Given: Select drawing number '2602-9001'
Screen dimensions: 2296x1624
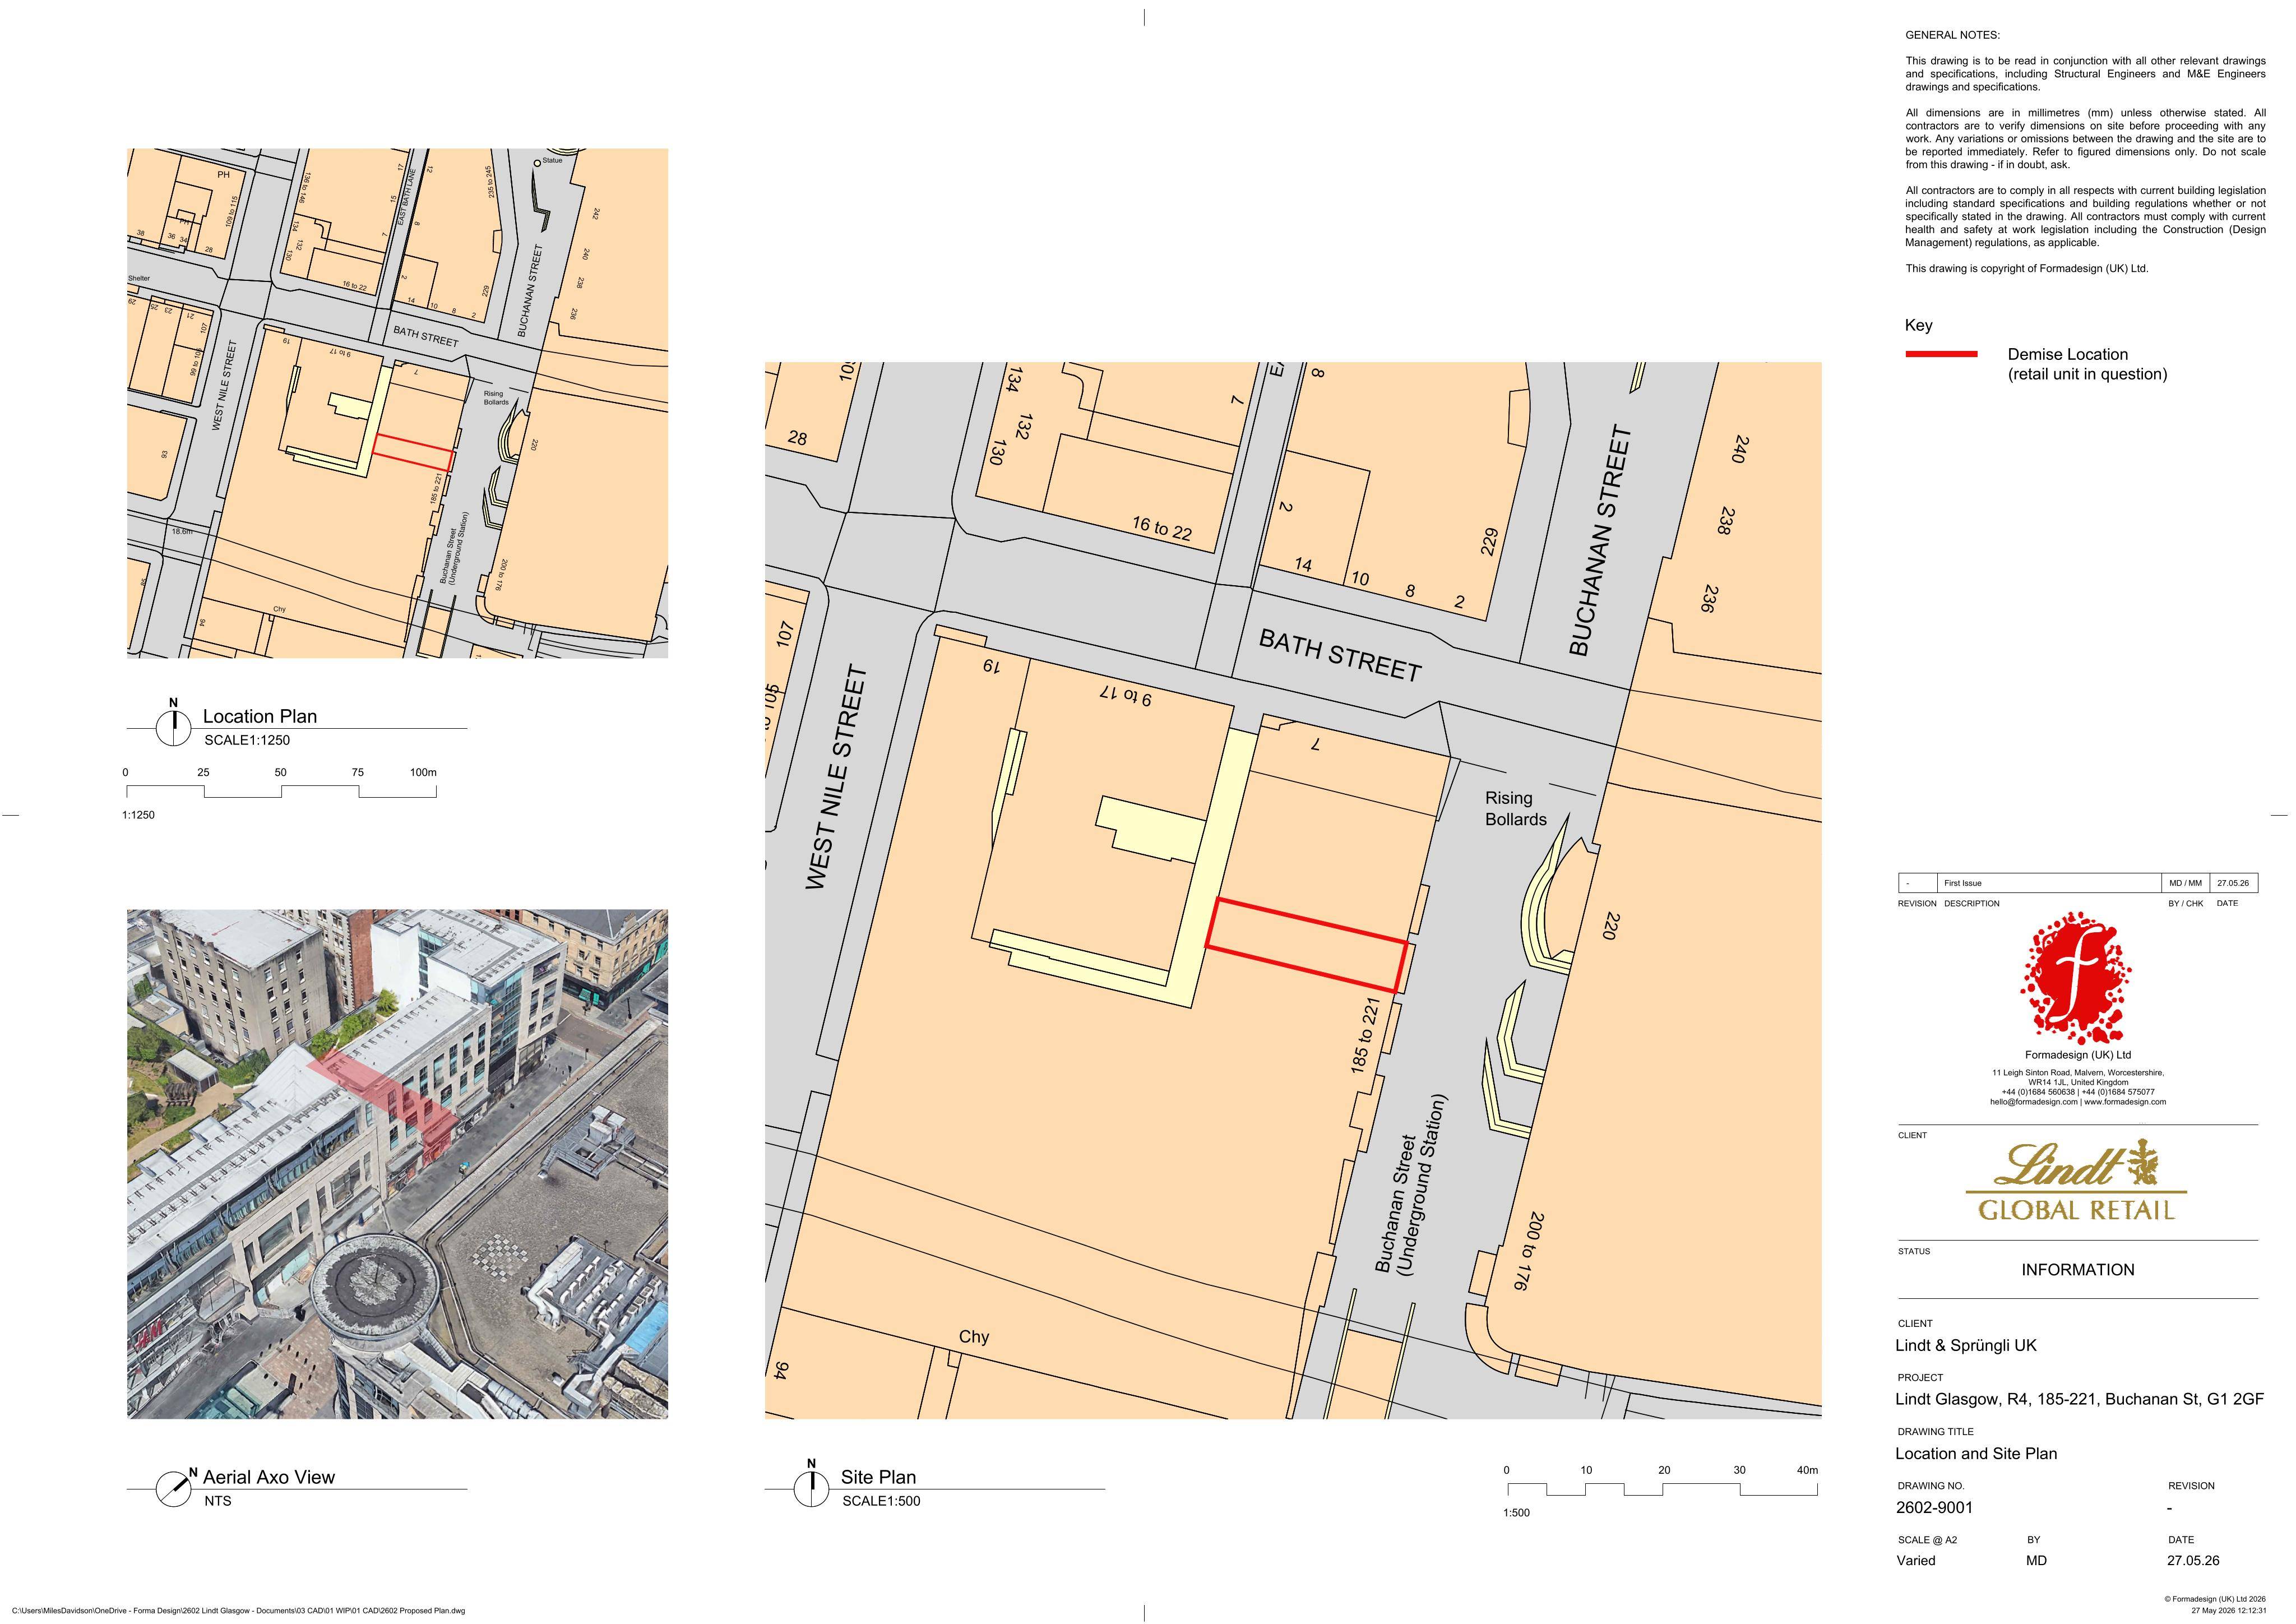Looking at the screenshot, I should pyautogui.click(x=1934, y=1507).
